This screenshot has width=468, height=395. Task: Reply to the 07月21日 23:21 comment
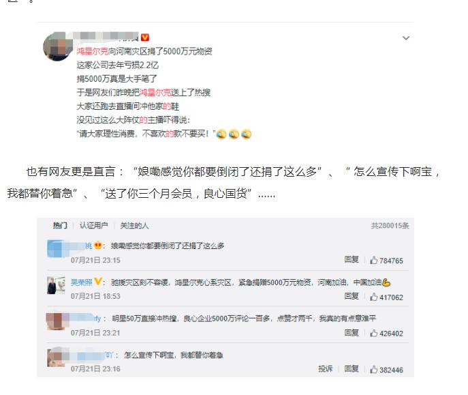[352, 332]
